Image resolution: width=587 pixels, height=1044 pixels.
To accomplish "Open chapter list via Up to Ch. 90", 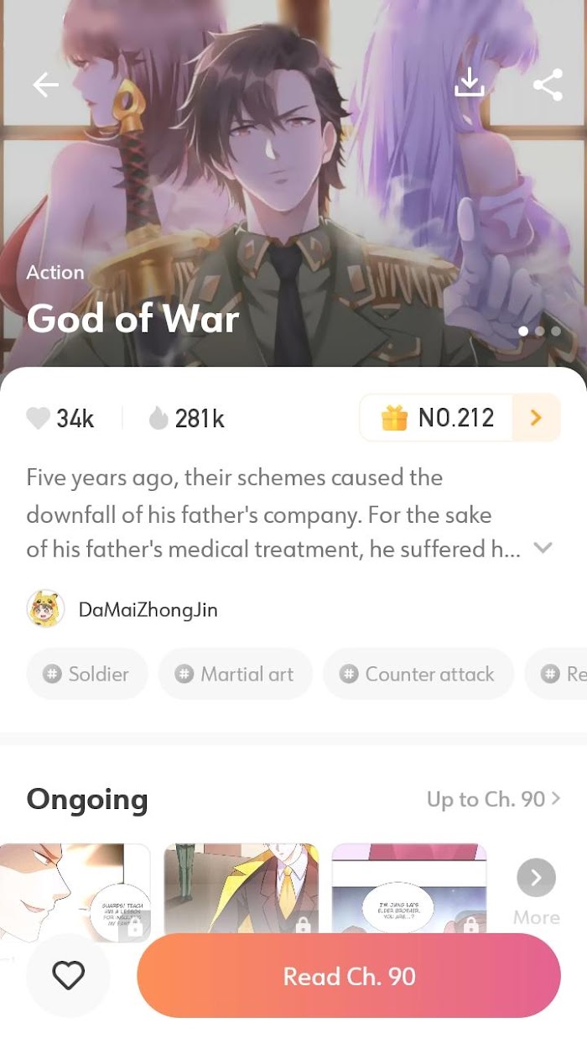I will pos(493,799).
